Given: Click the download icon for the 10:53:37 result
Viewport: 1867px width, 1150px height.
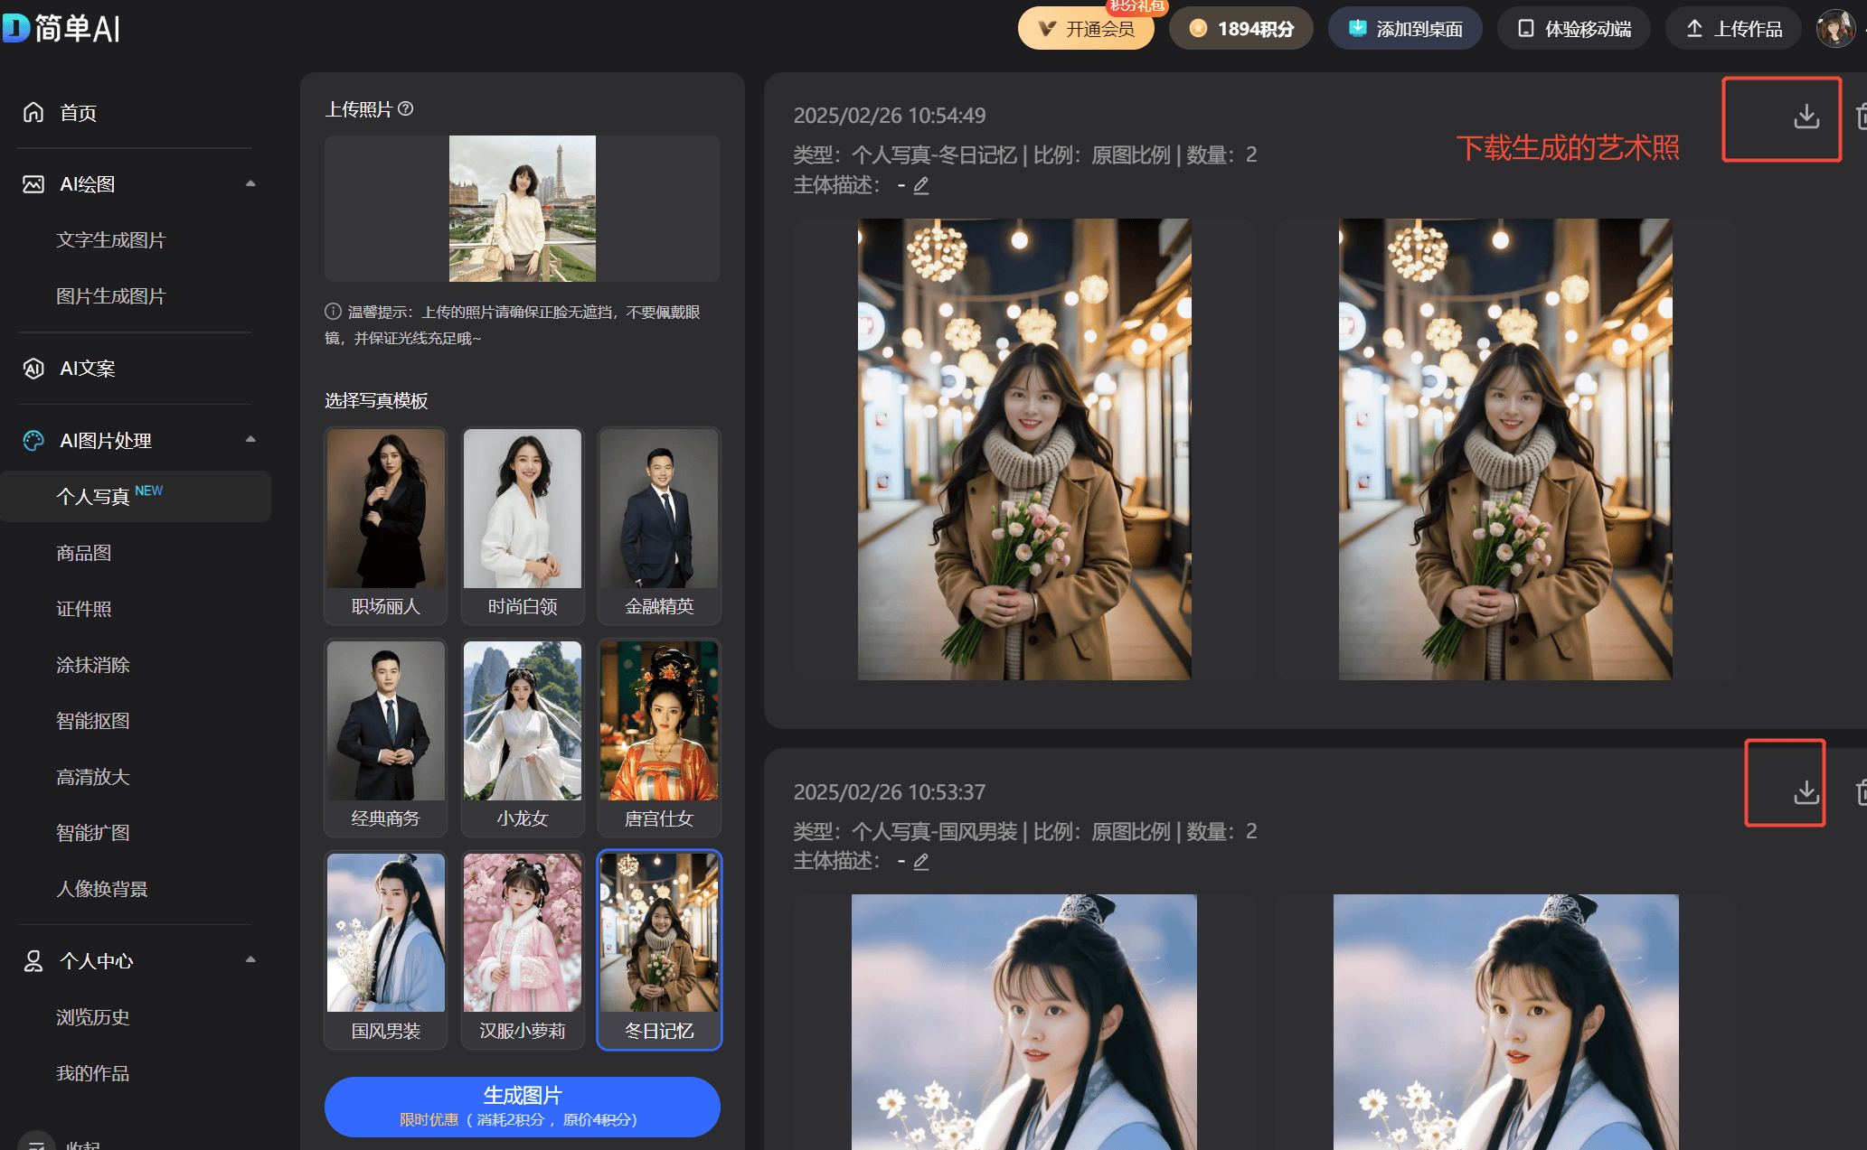Looking at the screenshot, I should [1806, 792].
